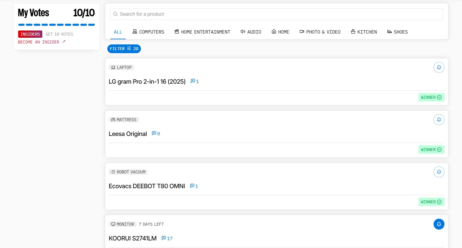Screen dimensions: 462x248
Task: Open the Audio category tab
Action: tap(251, 32)
